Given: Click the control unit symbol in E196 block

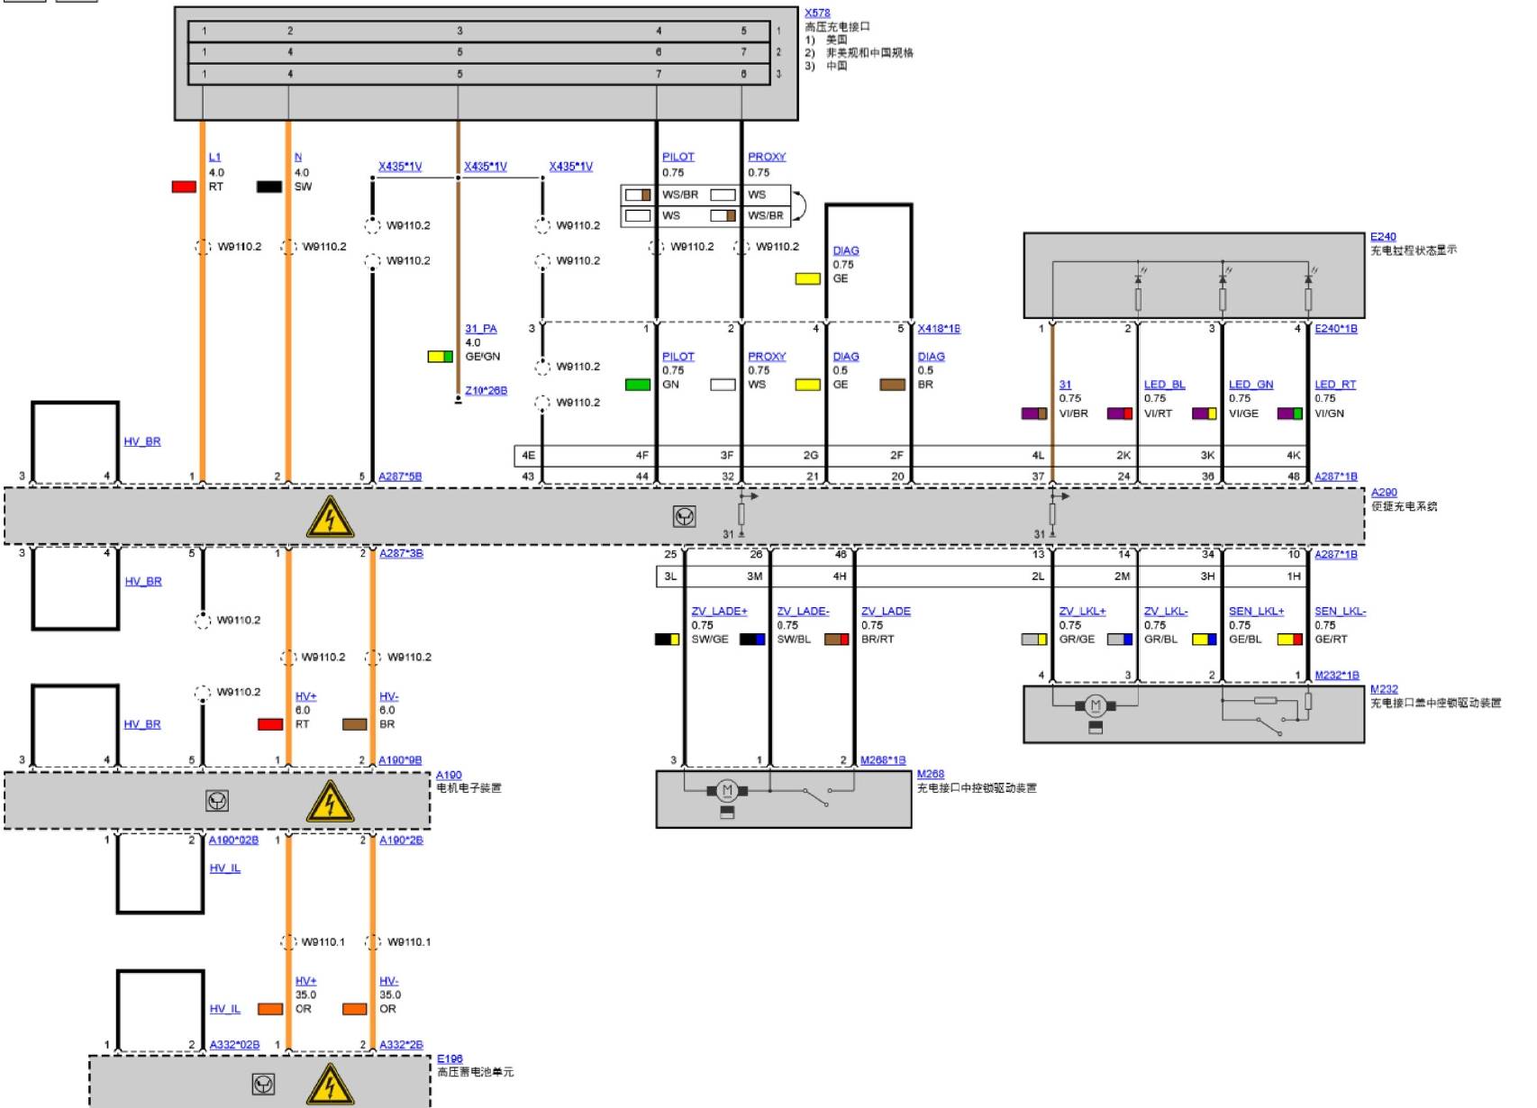Looking at the screenshot, I should [263, 1085].
